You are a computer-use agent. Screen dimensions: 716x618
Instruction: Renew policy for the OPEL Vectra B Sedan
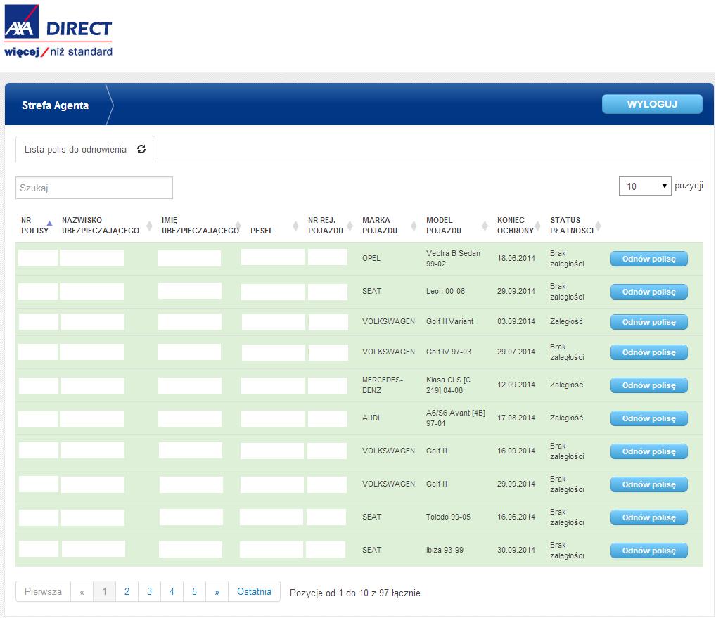coord(649,259)
